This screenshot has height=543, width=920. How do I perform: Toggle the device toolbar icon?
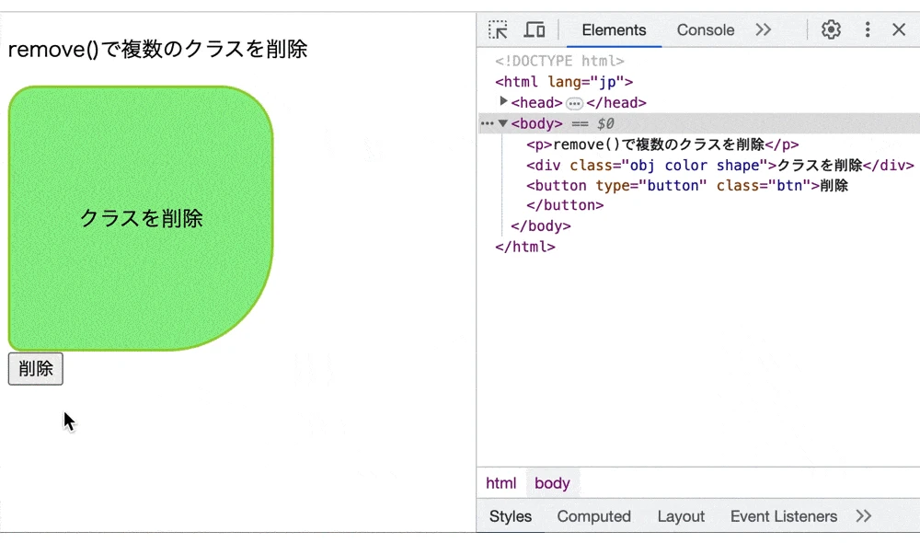[x=534, y=29]
